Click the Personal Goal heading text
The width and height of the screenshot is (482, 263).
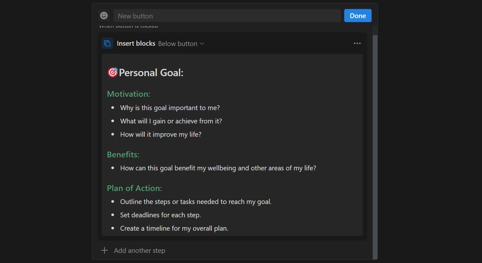(x=151, y=73)
